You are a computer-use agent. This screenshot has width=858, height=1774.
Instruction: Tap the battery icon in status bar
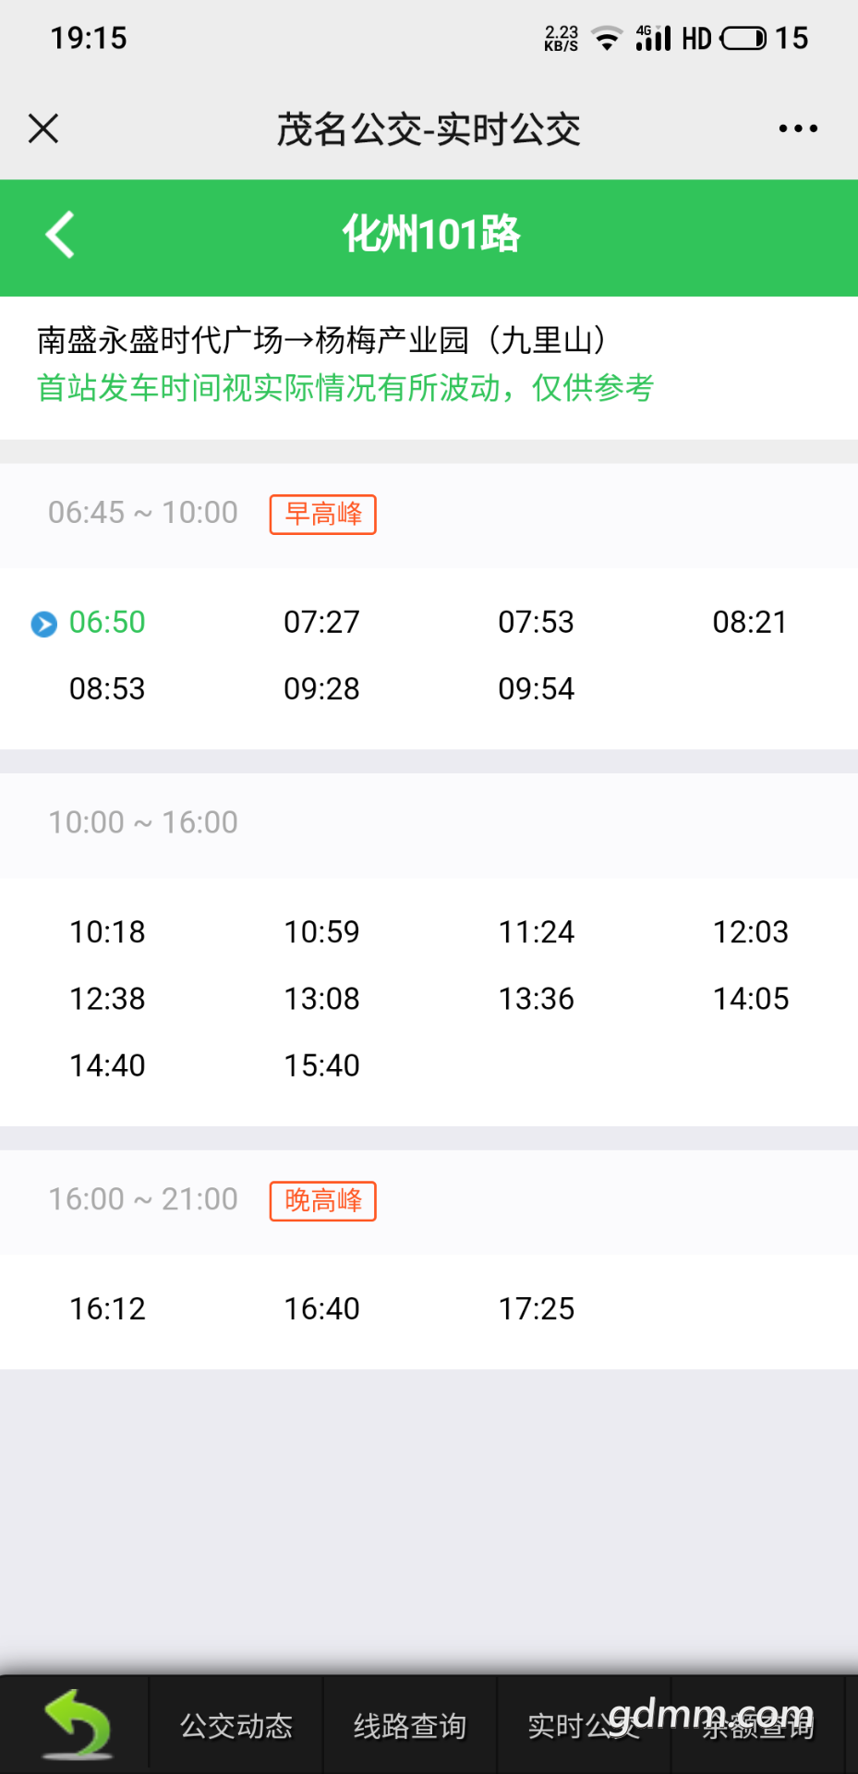[x=743, y=38]
